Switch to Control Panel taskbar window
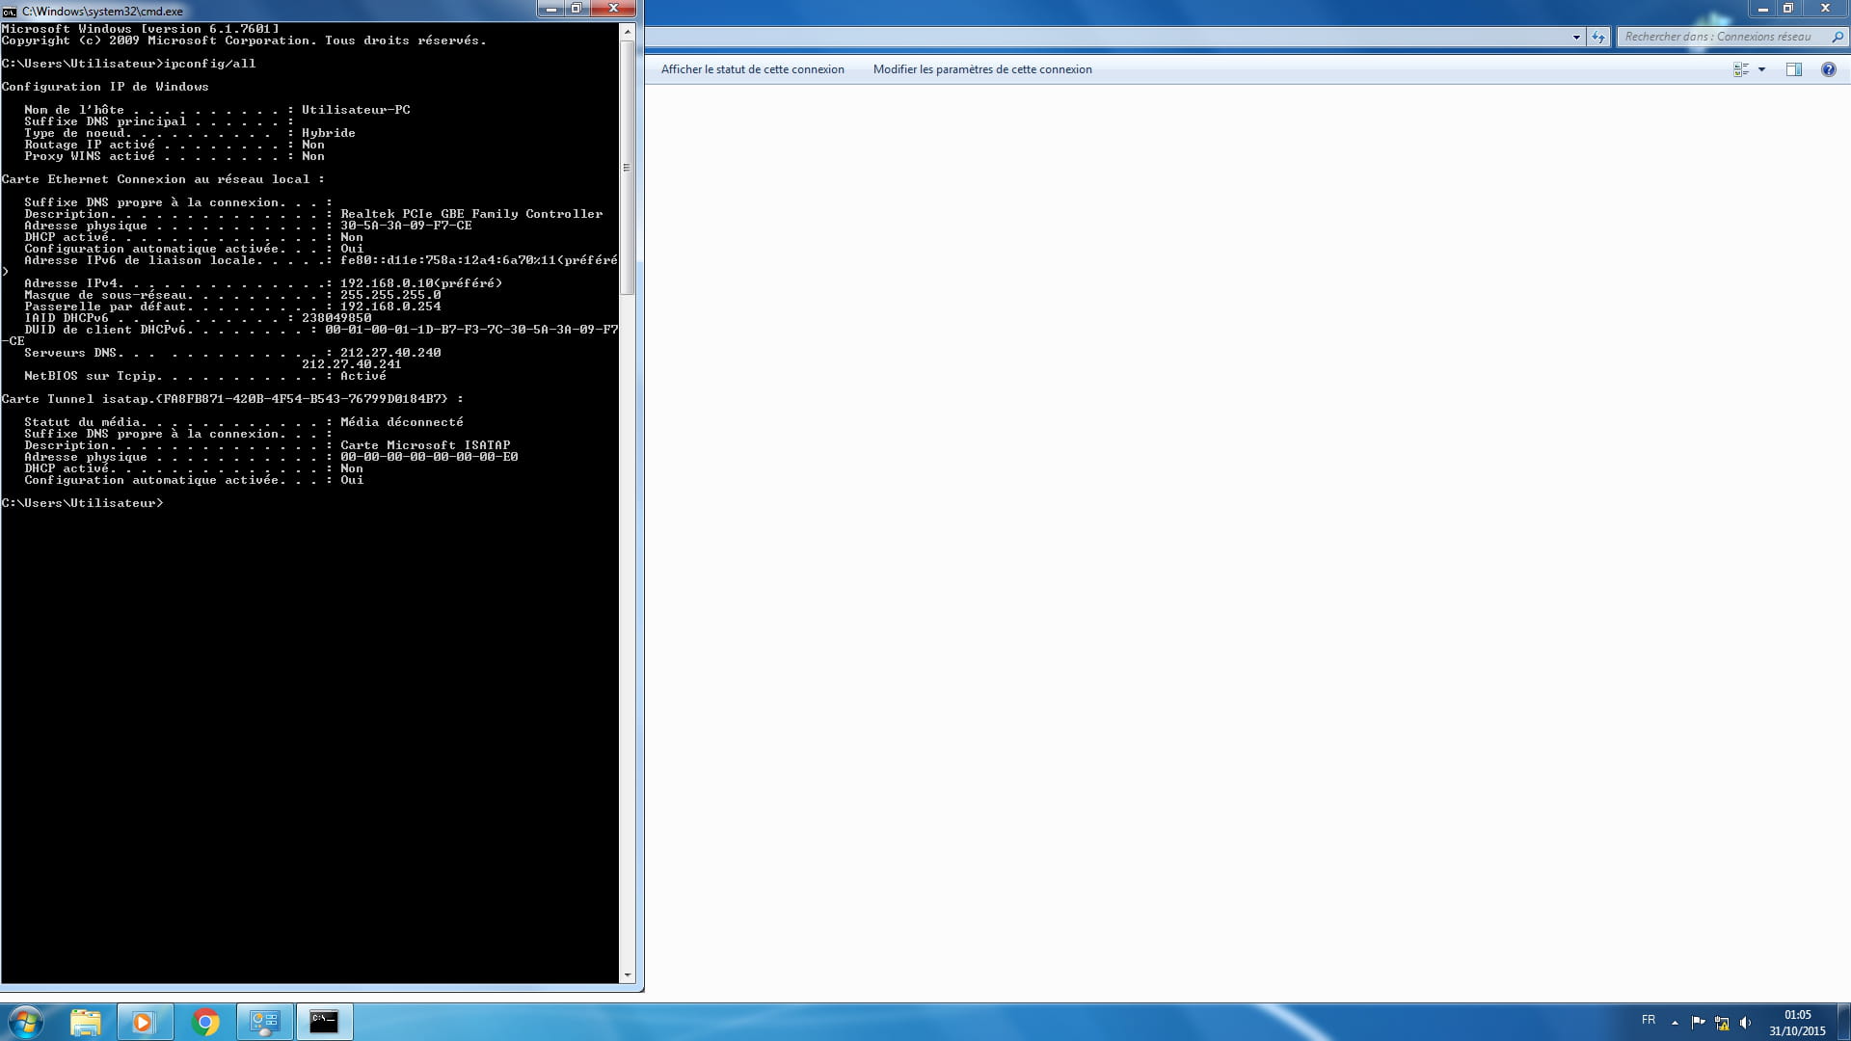 [264, 1022]
